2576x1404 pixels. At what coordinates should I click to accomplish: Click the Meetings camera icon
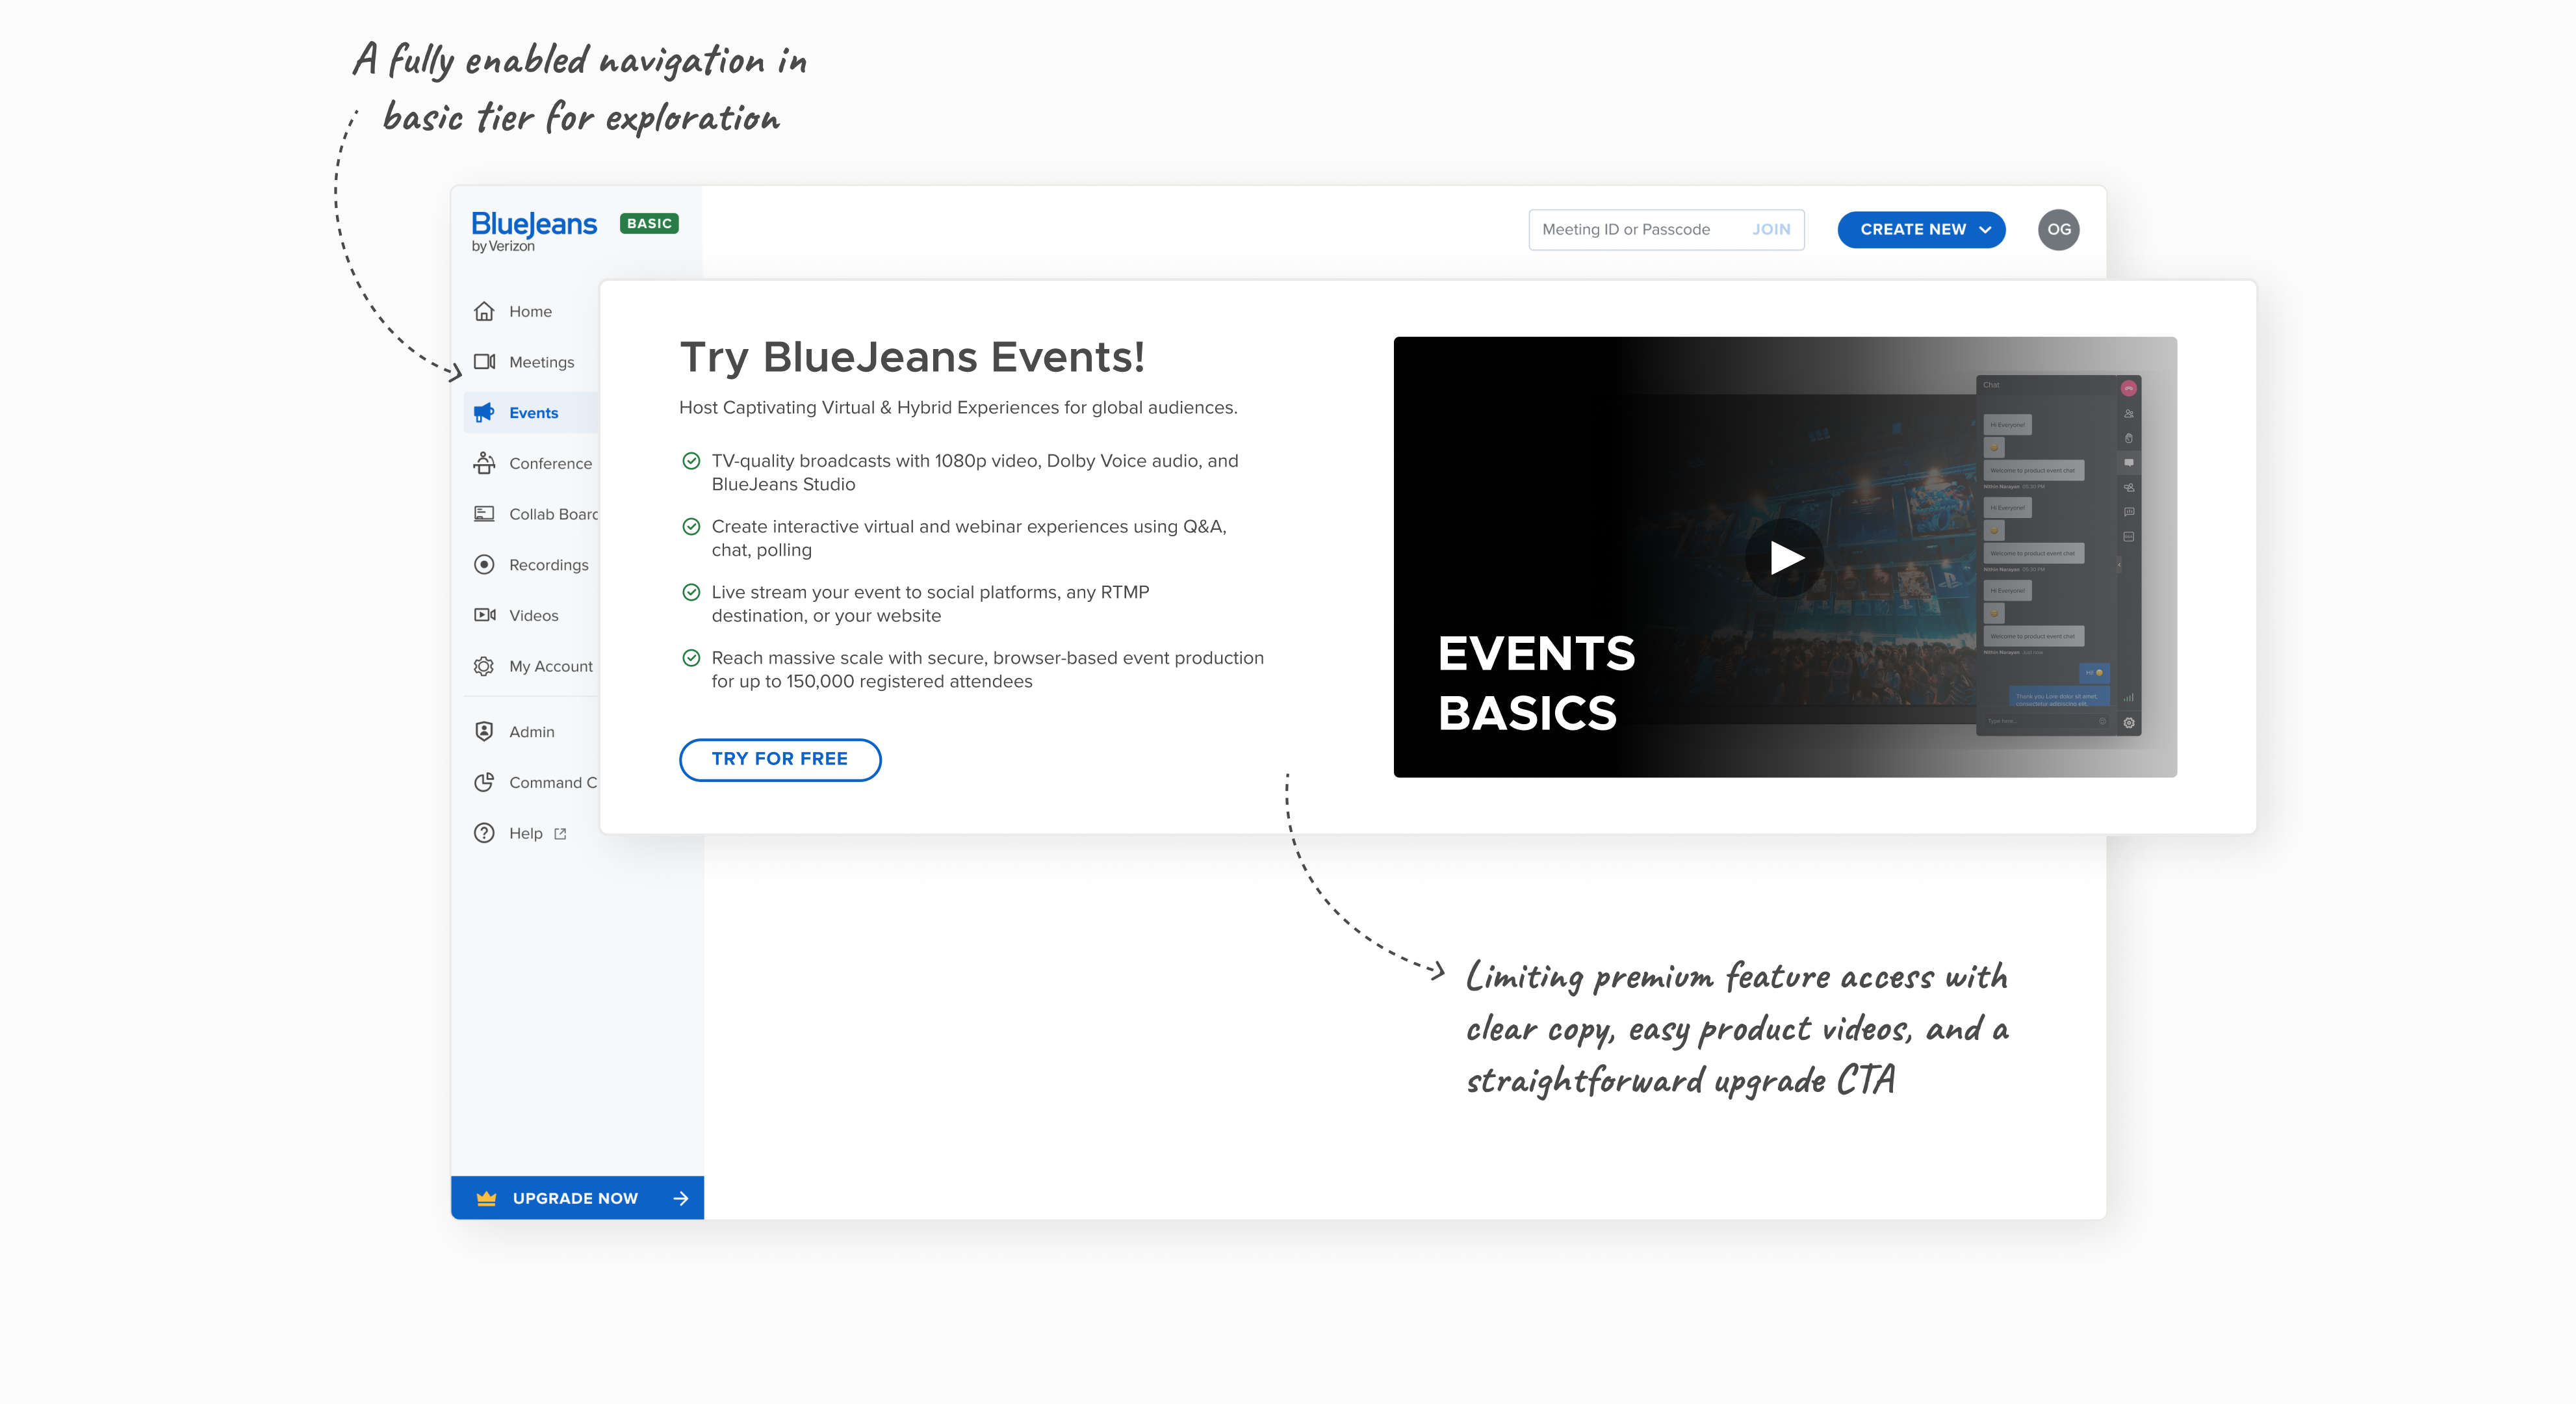click(x=484, y=362)
